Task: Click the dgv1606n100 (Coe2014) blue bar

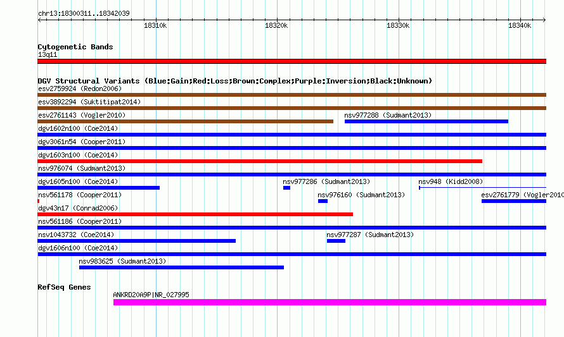Action: 292,254
